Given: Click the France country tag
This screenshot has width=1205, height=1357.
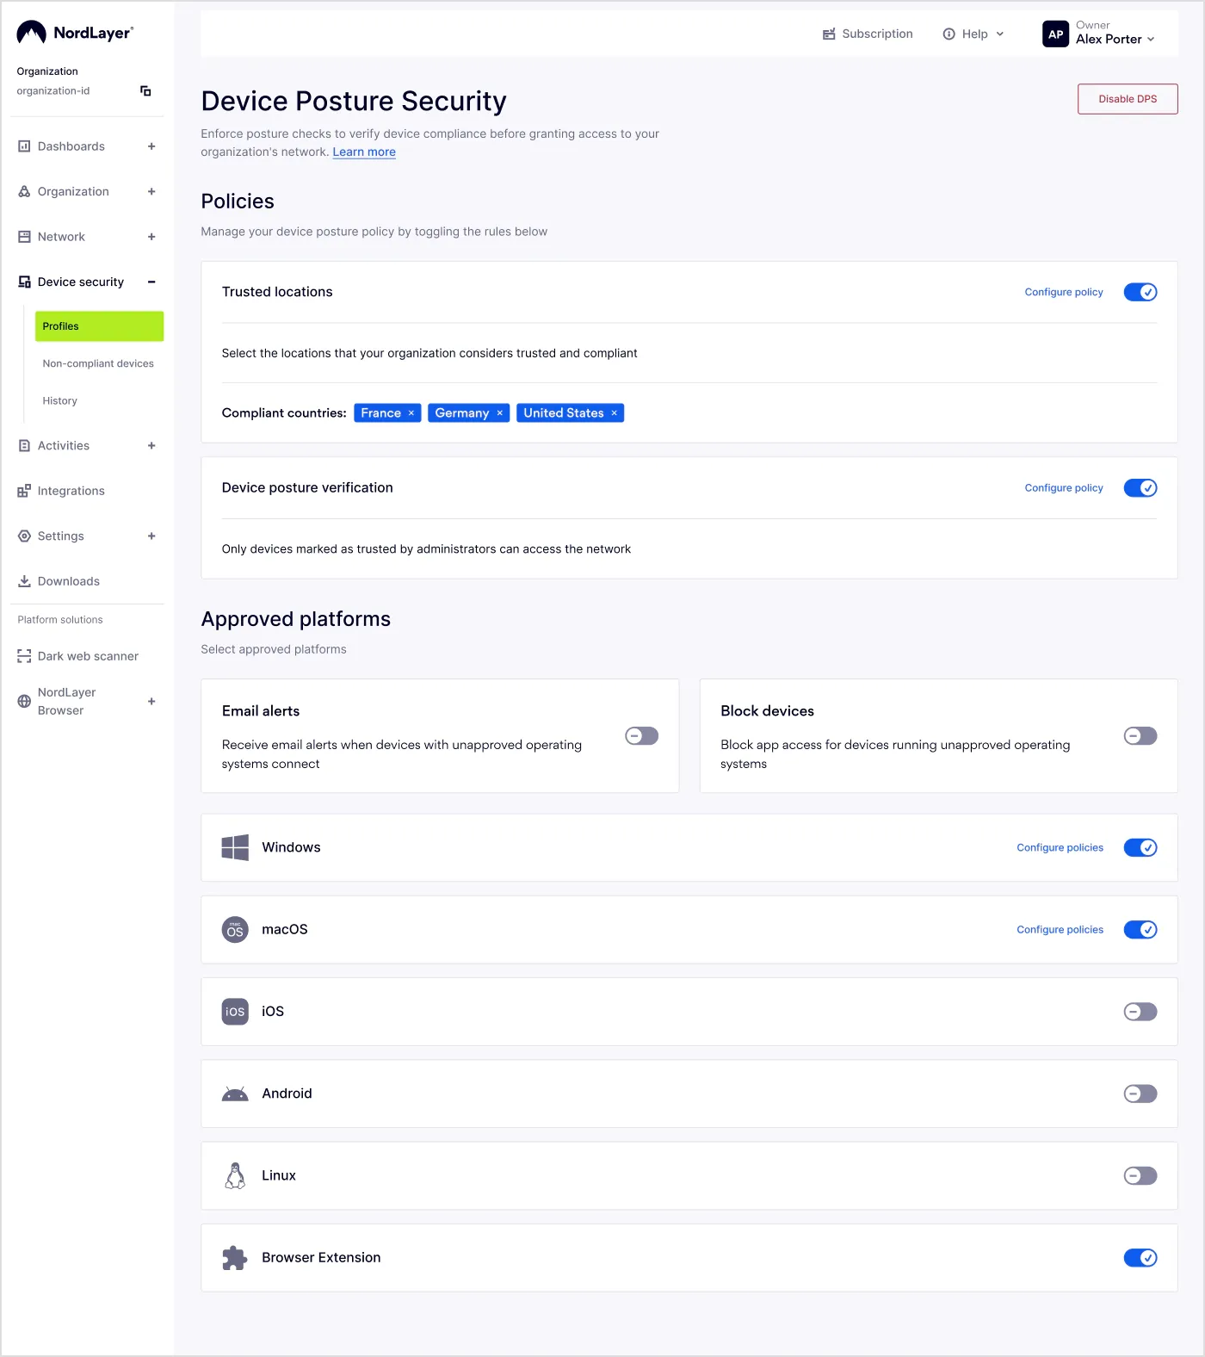Looking at the screenshot, I should click(387, 413).
